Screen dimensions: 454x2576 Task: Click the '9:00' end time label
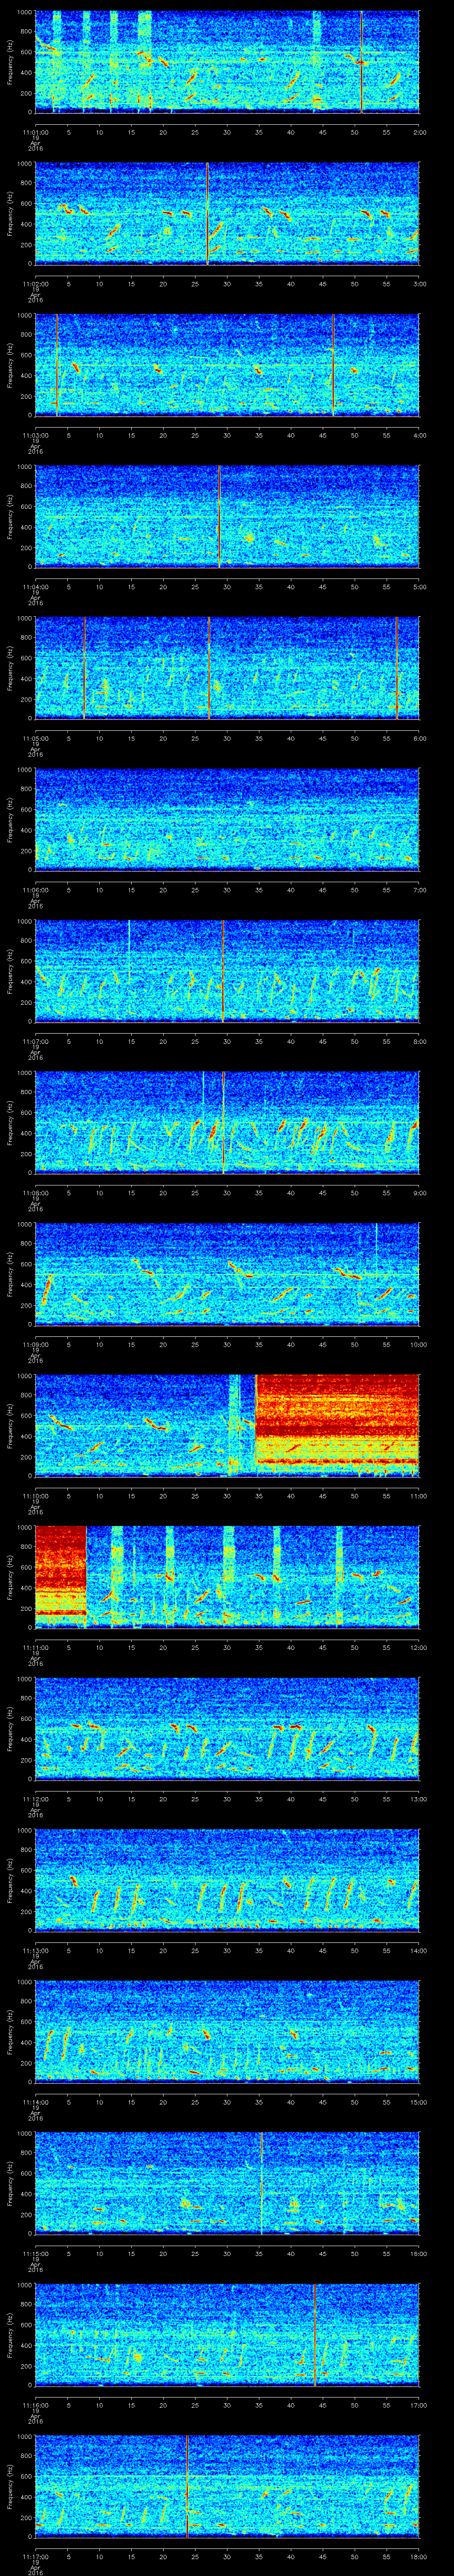point(419,1192)
